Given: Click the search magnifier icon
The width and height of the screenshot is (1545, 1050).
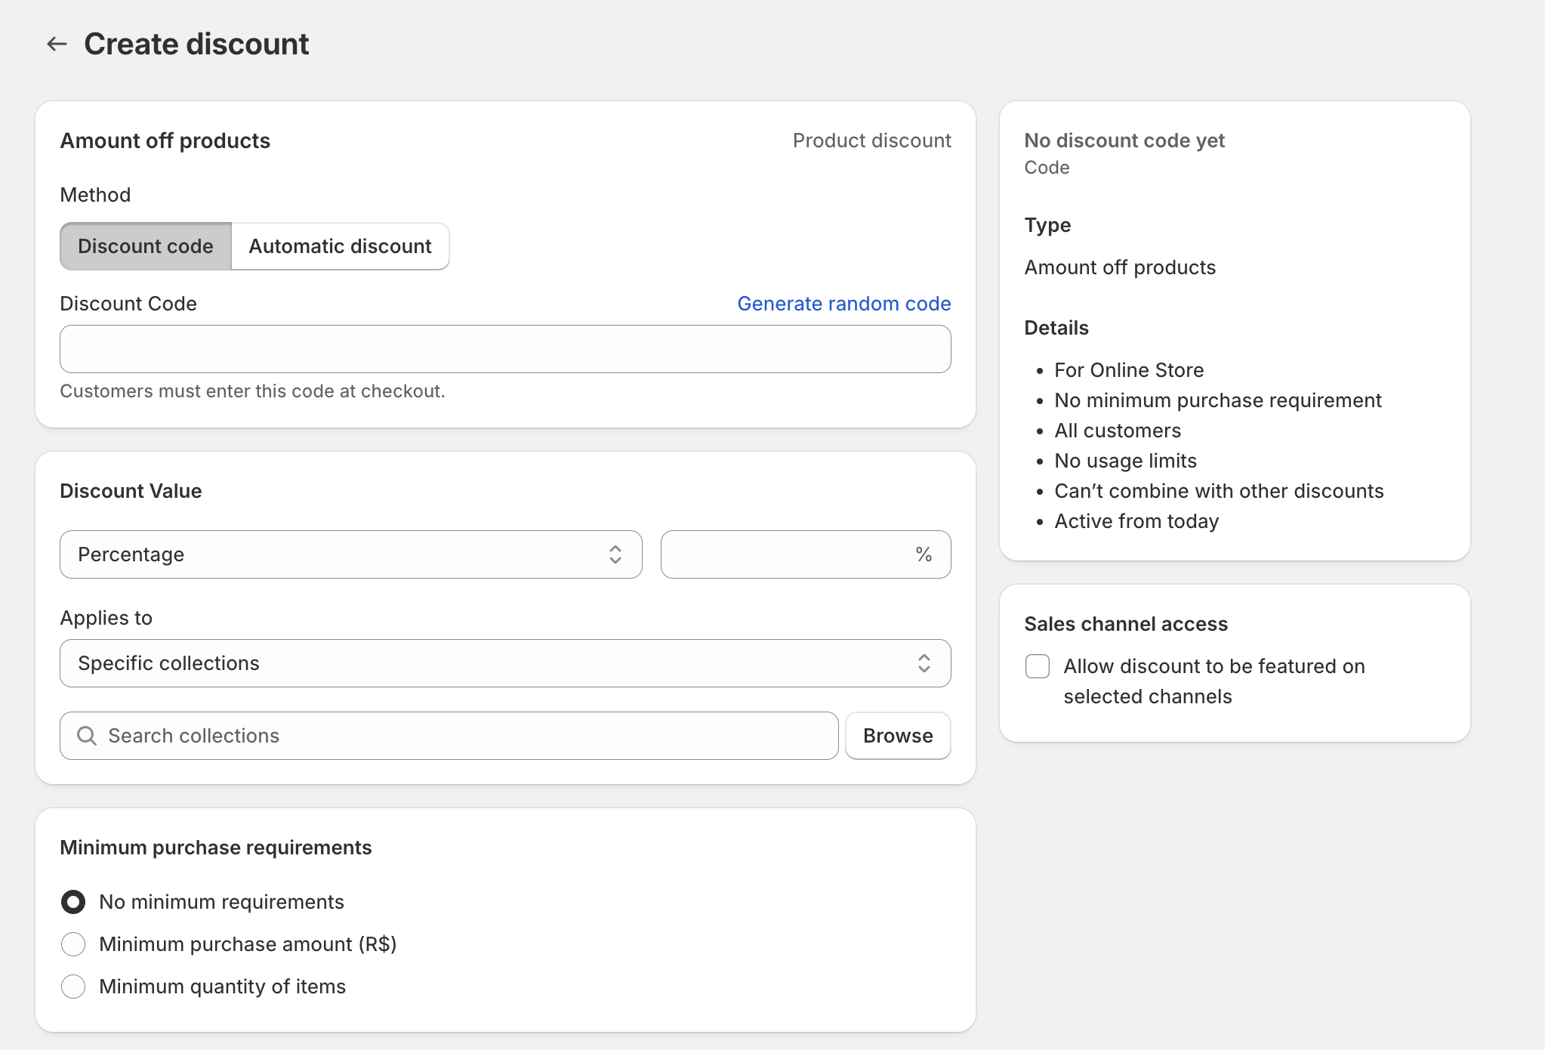Looking at the screenshot, I should click(87, 736).
